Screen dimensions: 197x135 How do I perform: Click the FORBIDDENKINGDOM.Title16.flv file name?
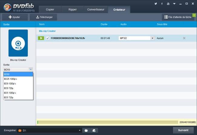pyautogui.click(x=68, y=38)
